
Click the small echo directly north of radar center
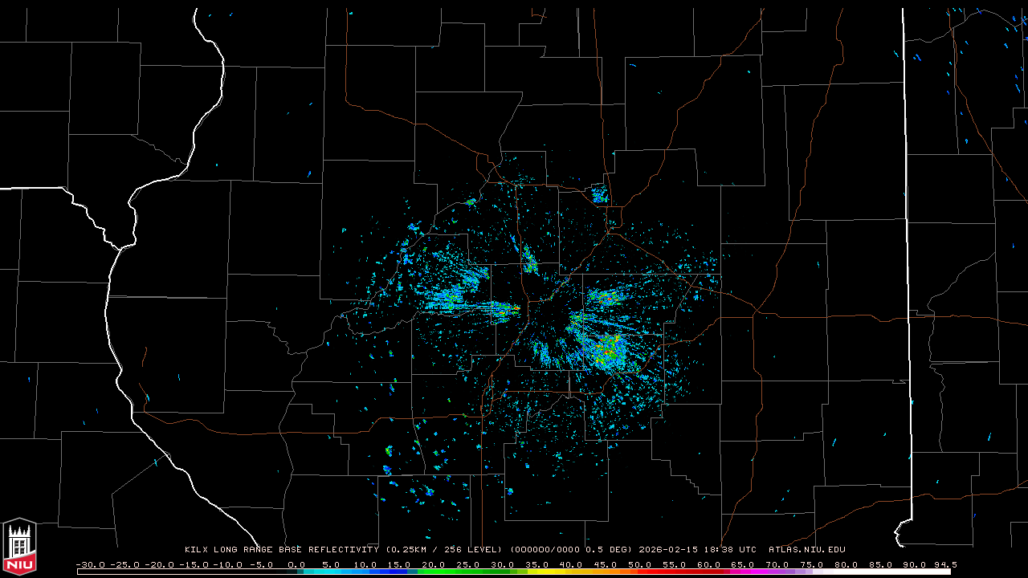click(529, 260)
